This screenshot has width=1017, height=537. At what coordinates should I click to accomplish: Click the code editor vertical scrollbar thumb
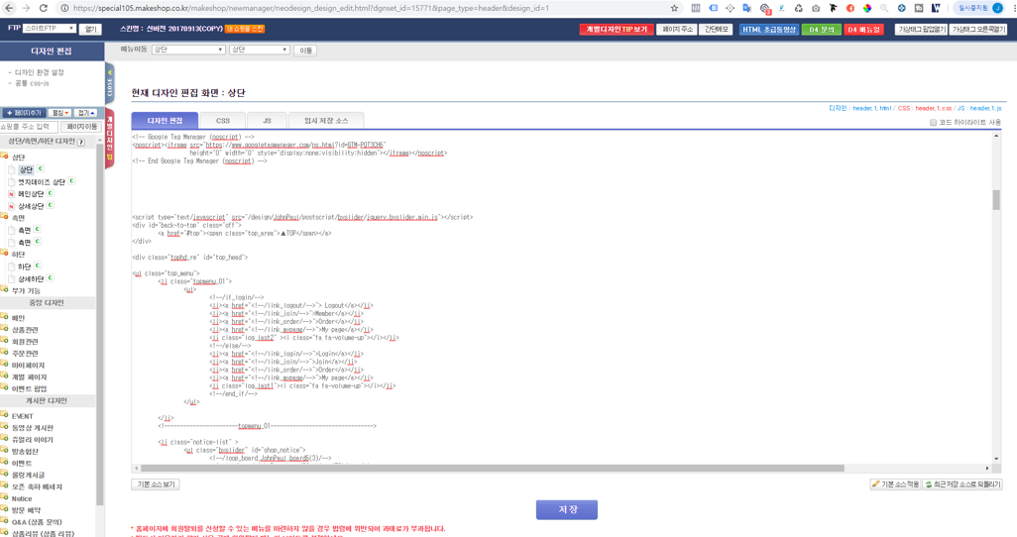[995, 200]
